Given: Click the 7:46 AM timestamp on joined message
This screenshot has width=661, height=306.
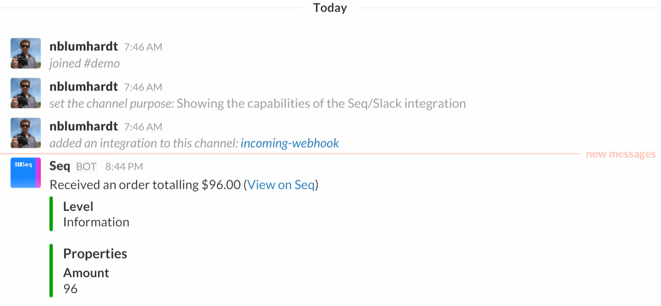Looking at the screenshot, I should [x=143, y=47].
